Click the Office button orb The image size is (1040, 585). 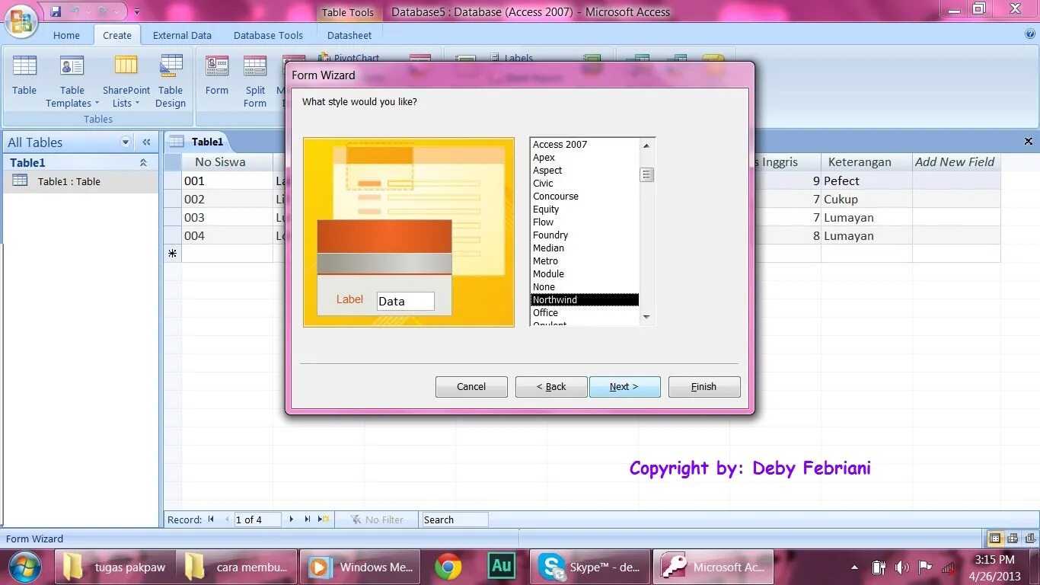click(x=22, y=20)
